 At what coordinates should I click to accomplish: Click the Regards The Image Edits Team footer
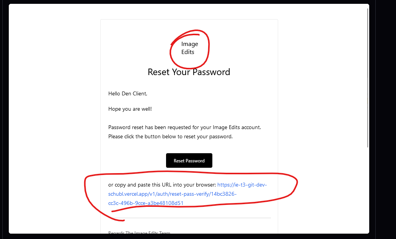[139, 232]
